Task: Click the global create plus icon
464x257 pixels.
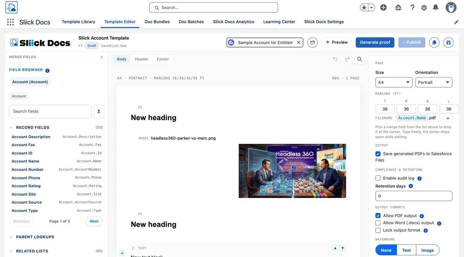Action: [x=384, y=7]
